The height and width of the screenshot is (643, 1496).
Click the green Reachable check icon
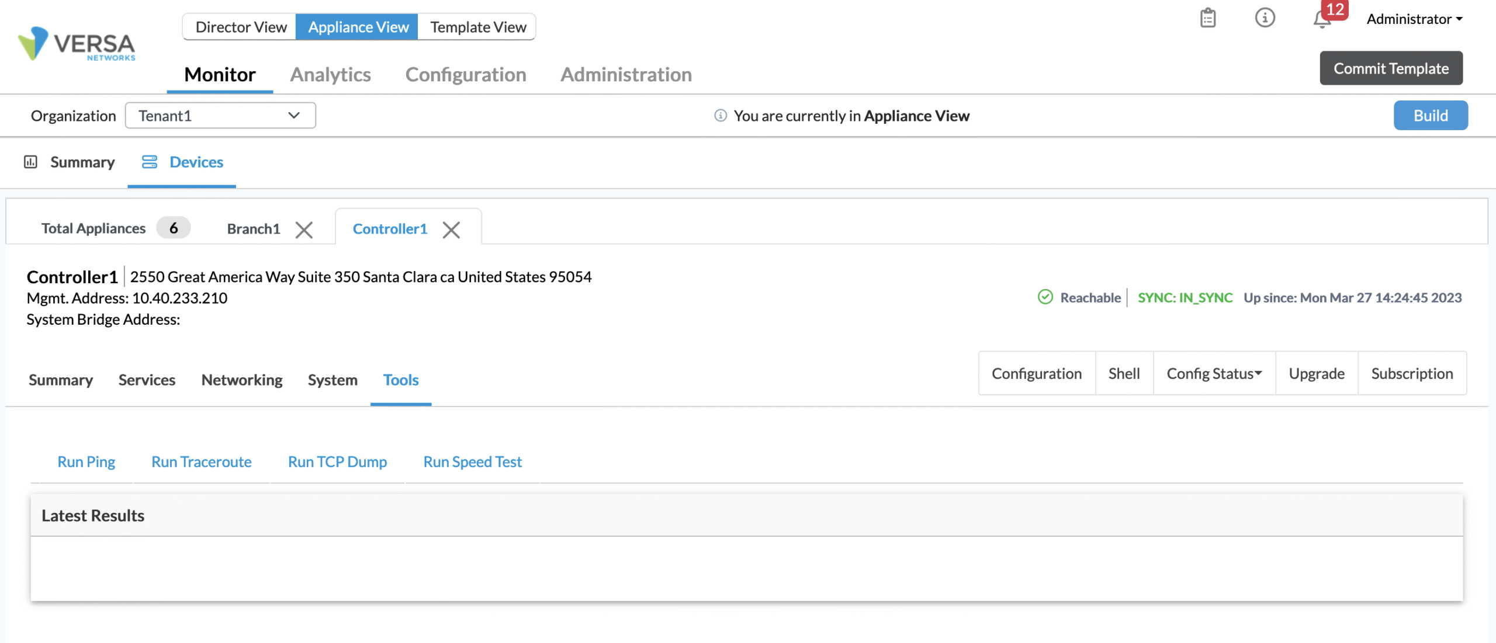[x=1045, y=297]
